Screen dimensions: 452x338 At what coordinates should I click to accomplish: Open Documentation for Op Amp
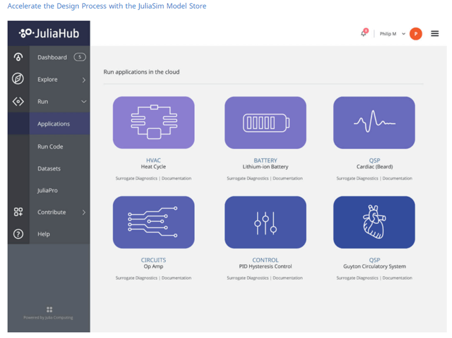coord(177,278)
